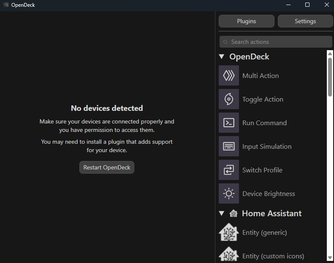Click the Restart OpenDeck button
The height and width of the screenshot is (263, 334).
(107, 167)
